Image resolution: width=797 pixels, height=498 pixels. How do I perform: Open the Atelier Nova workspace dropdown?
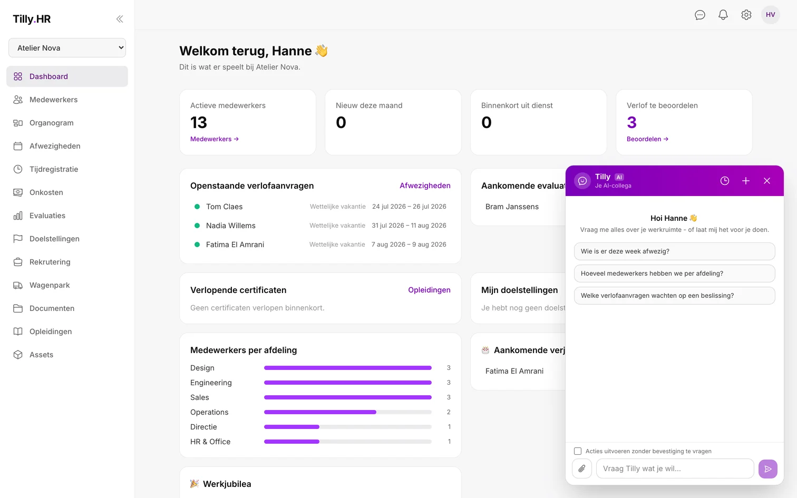point(67,47)
